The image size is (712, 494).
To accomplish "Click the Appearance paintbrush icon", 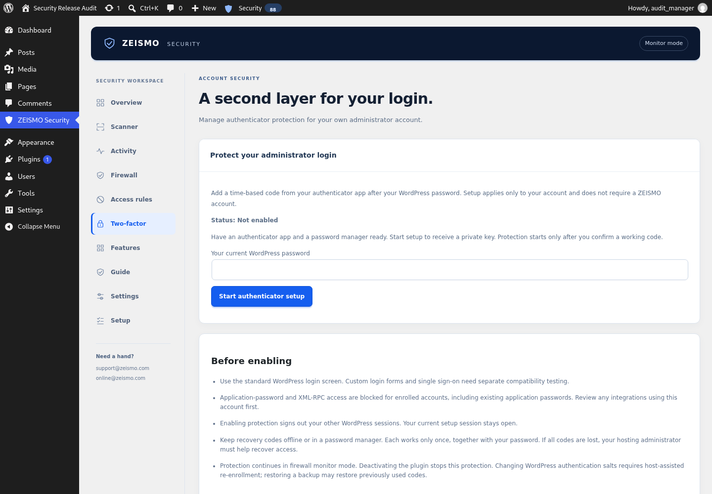I will (x=9, y=142).
